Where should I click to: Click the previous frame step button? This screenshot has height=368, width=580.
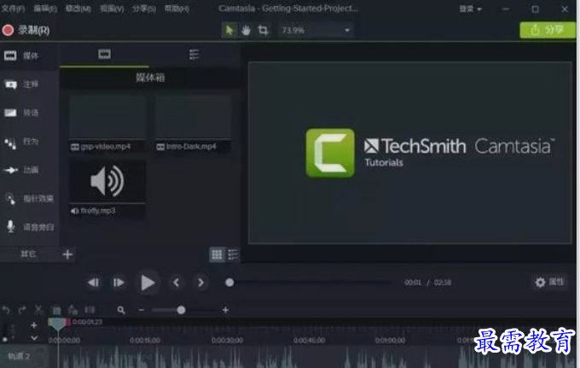(93, 283)
